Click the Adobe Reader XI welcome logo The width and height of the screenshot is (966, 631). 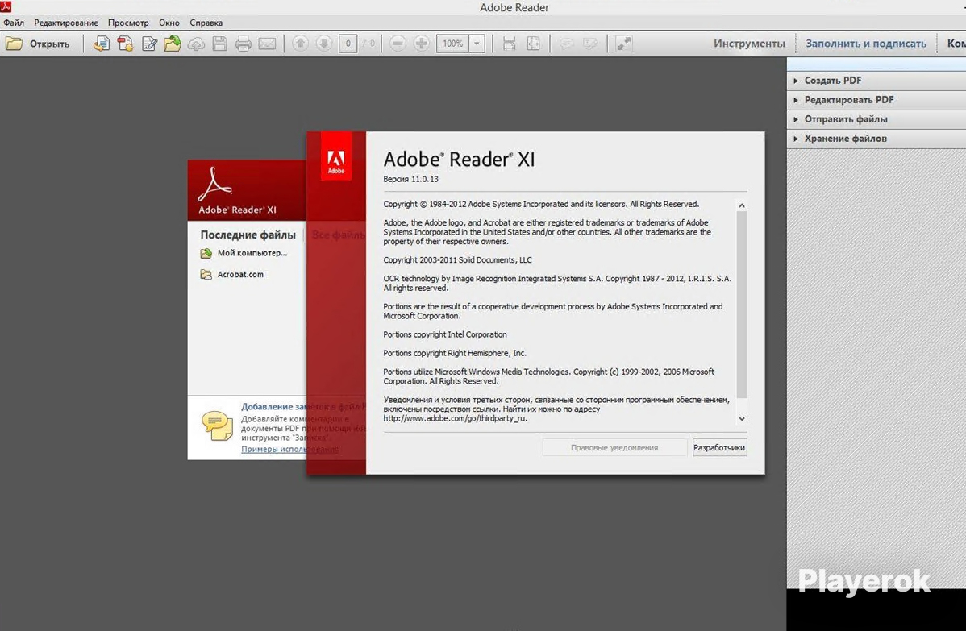tap(237, 191)
